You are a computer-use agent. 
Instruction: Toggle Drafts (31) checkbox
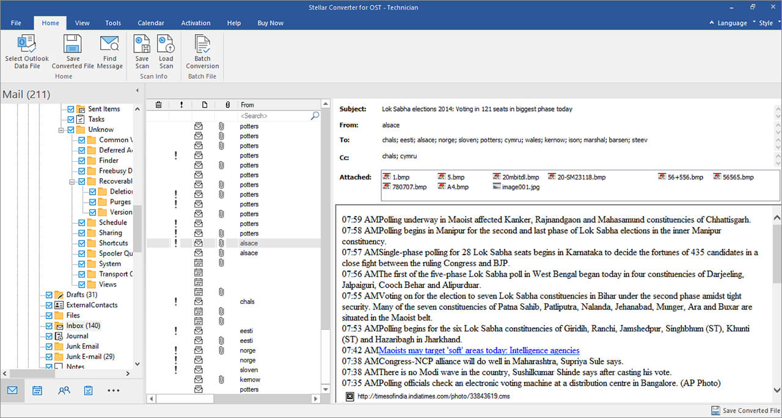pyautogui.click(x=49, y=295)
